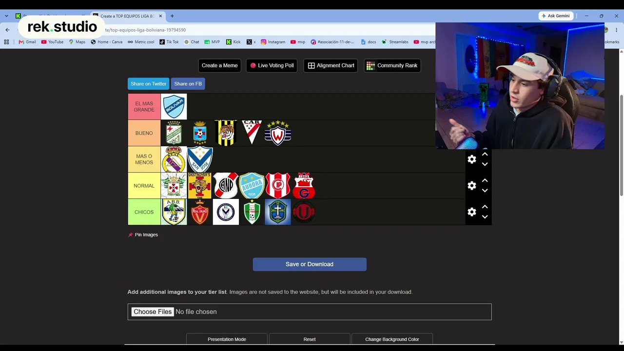Click Save or Download
The width and height of the screenshot is (624, 351).
click(310, 264)
